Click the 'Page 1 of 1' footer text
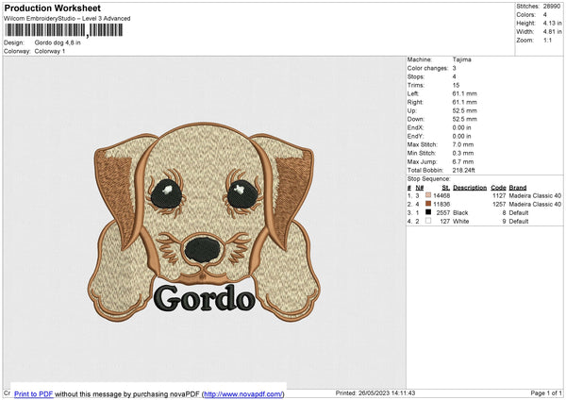 click(546, 392)
